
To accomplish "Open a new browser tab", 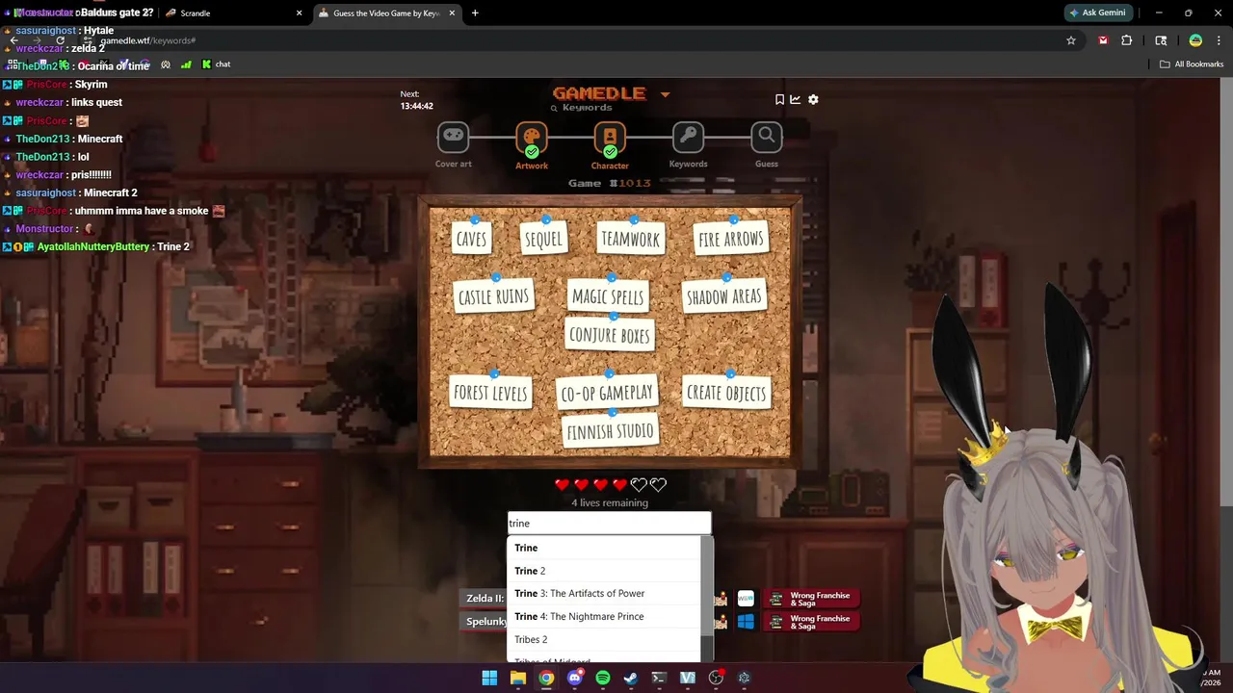I will [475, 13].
